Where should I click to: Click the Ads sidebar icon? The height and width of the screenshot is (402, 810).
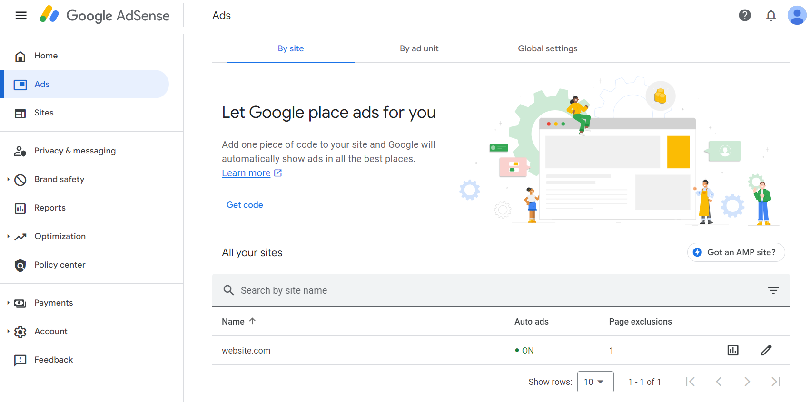point(20,85)
